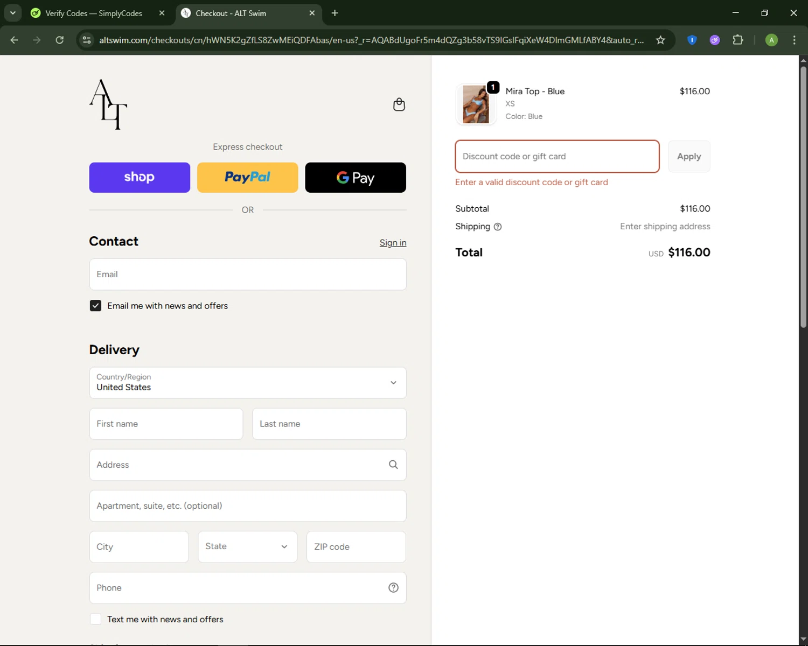Screen dimensions: 808x646
Task: Select the Checkout - ALT Swim tab
Action: [x=248, y=13]
